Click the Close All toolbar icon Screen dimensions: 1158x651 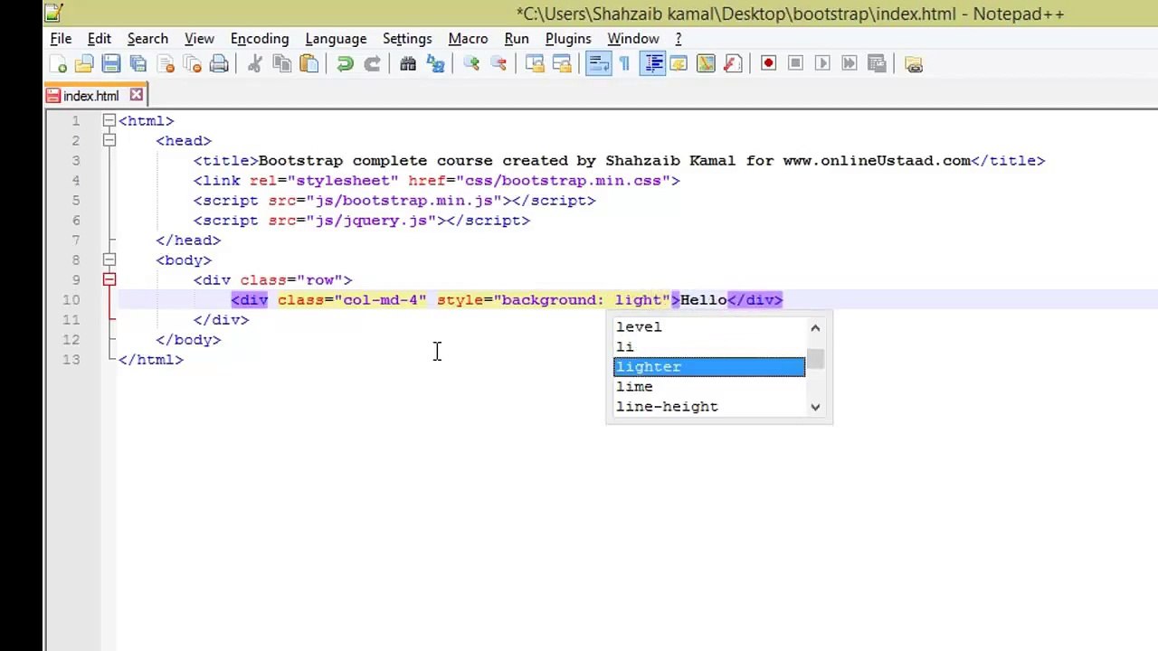coord(192,64)
